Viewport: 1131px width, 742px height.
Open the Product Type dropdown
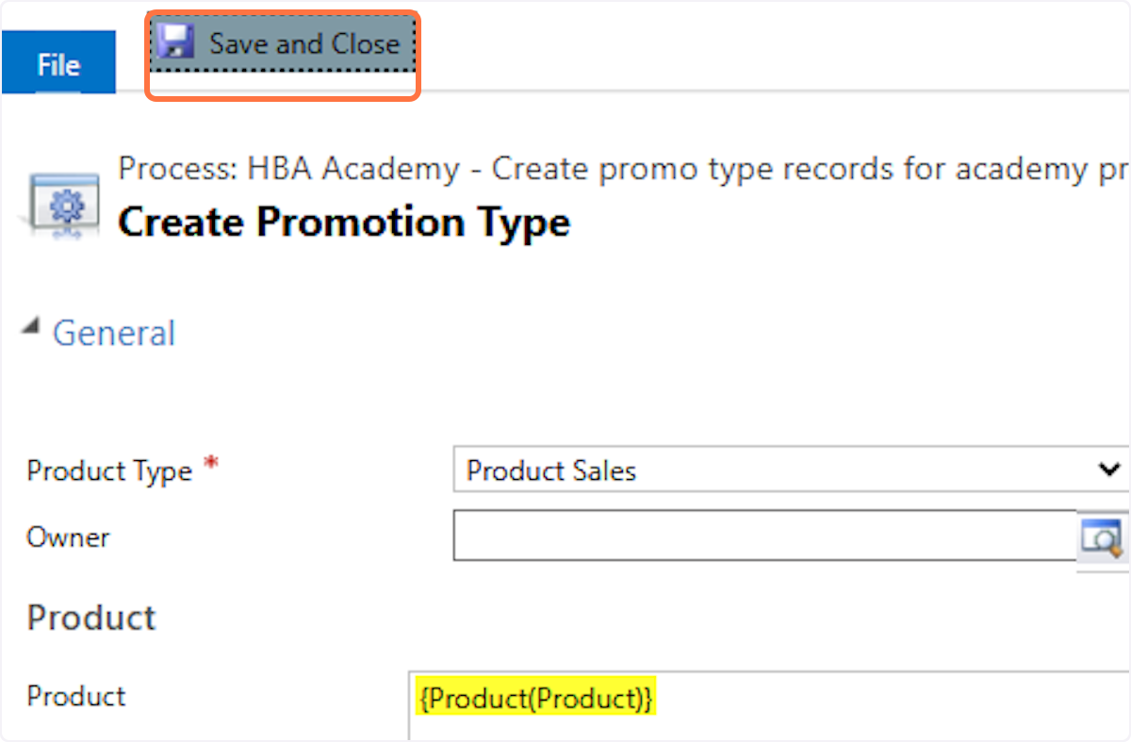click(x=773, y=470)
